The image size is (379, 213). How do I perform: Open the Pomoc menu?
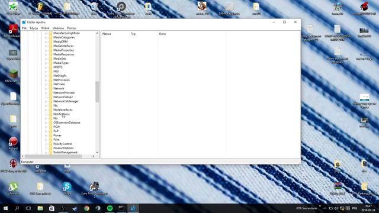pyautogui.click(x=72, y=28)
